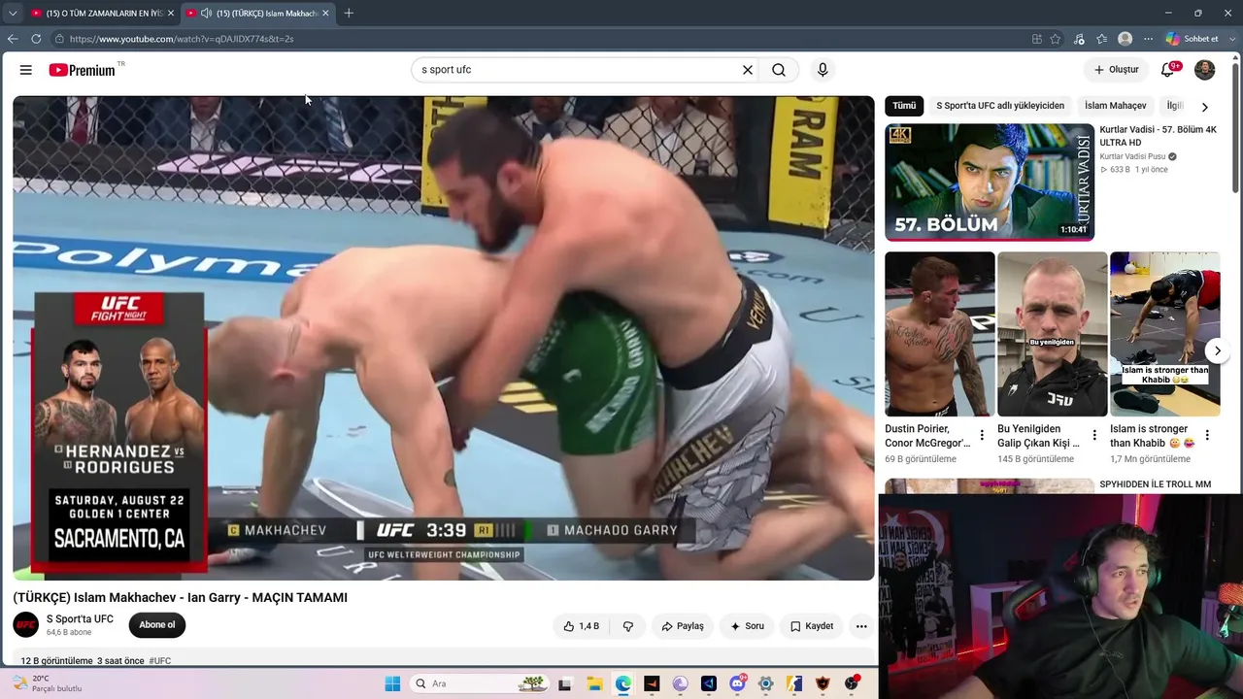Screen dimensions: 1243x699
Task: Open Task View on the taskbar
Action: click(x=565, y=683)
